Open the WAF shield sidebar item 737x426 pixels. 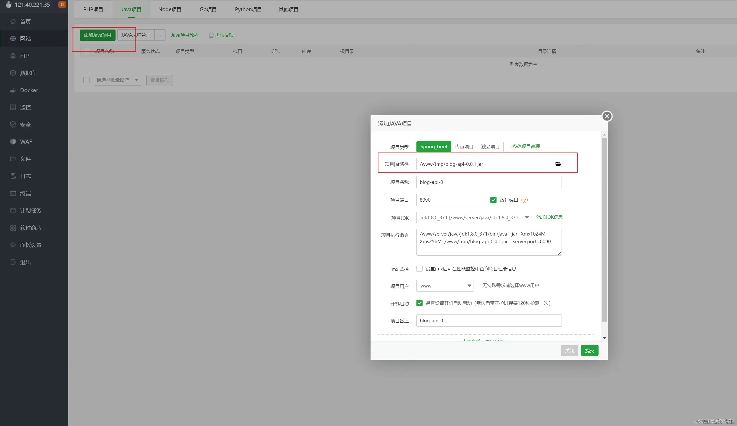click(13, 142)
